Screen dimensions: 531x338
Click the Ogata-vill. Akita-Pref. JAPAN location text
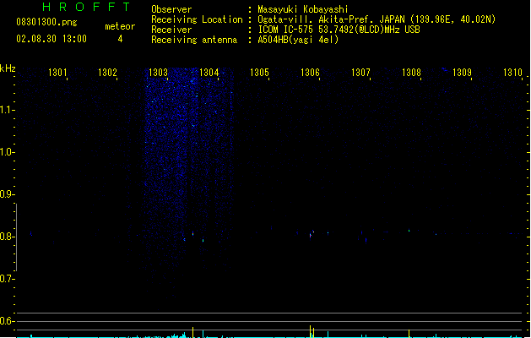point(377,19)
